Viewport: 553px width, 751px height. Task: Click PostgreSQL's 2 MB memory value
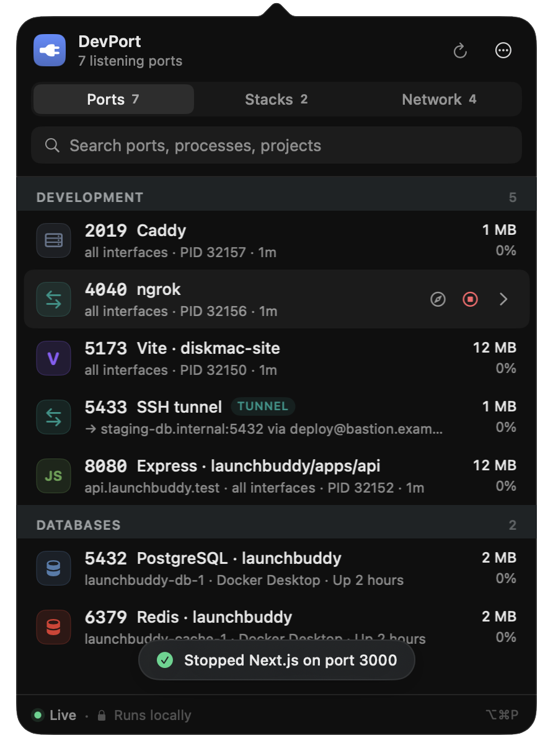[x=499, y=558]
